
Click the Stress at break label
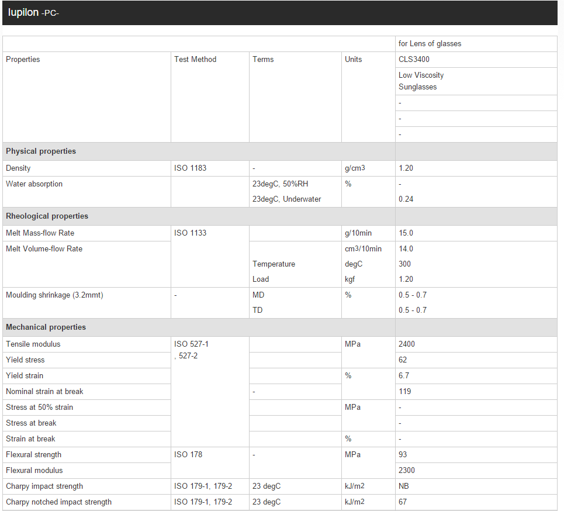pos(32,423)
